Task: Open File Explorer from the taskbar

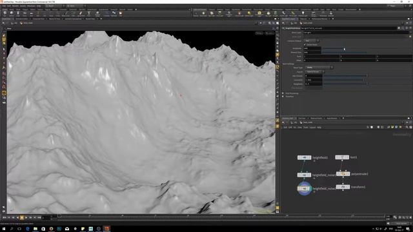Action: 35,229
